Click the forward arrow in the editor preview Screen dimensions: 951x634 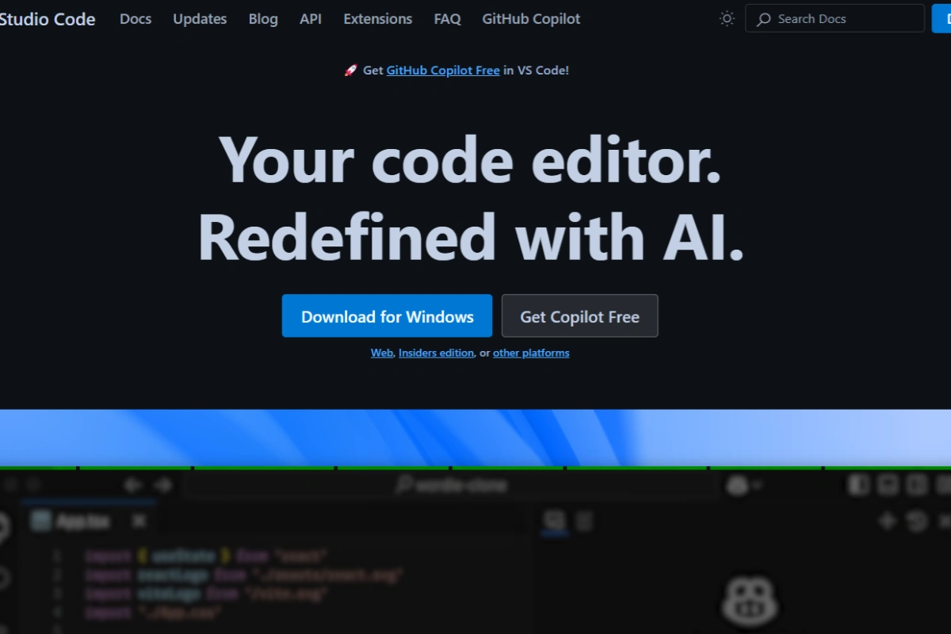[x=162, y=485]
